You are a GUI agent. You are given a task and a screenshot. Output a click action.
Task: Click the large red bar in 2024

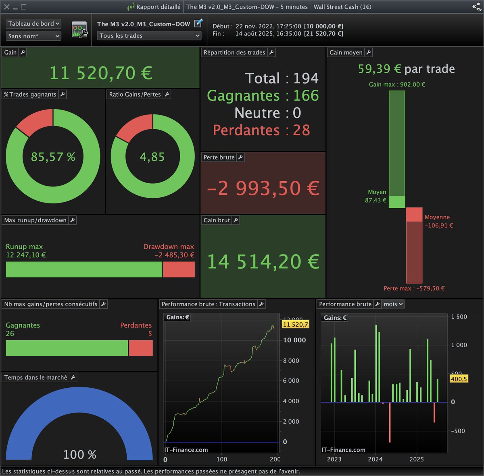[x=390, y=422]
